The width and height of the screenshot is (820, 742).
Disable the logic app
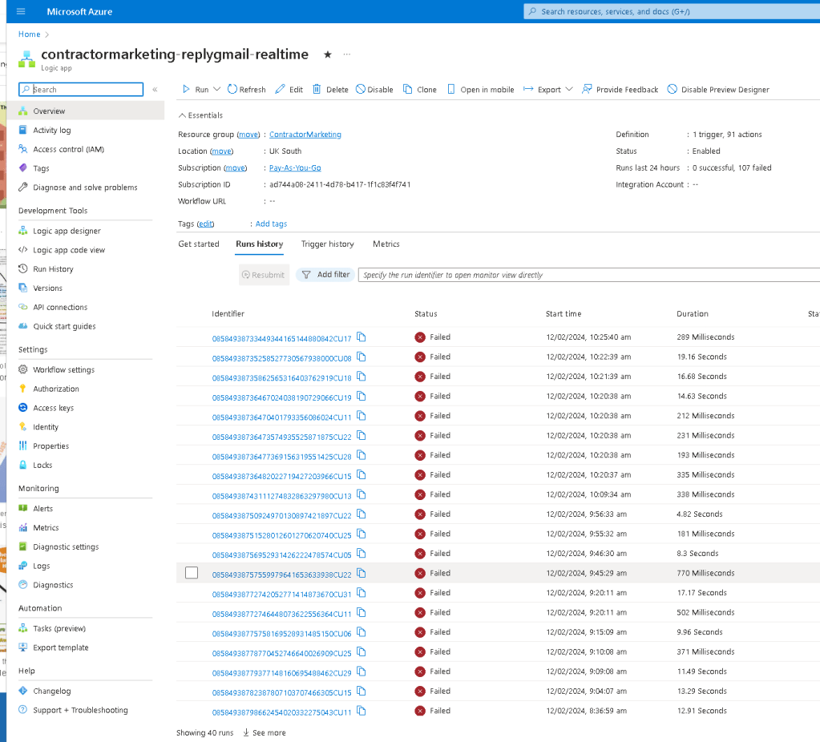(374, 90)
